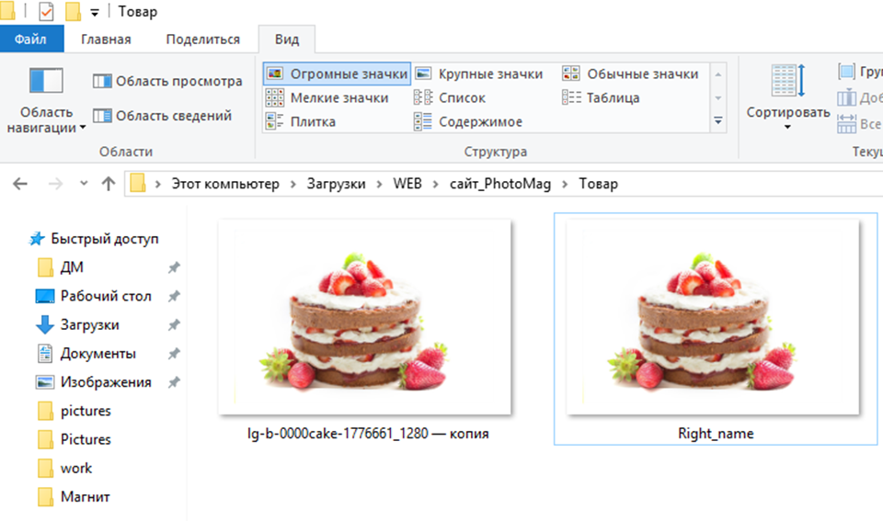Navigate to Загрузки in address bar
This screenshot has width=883, height=521.
[336, 184]
